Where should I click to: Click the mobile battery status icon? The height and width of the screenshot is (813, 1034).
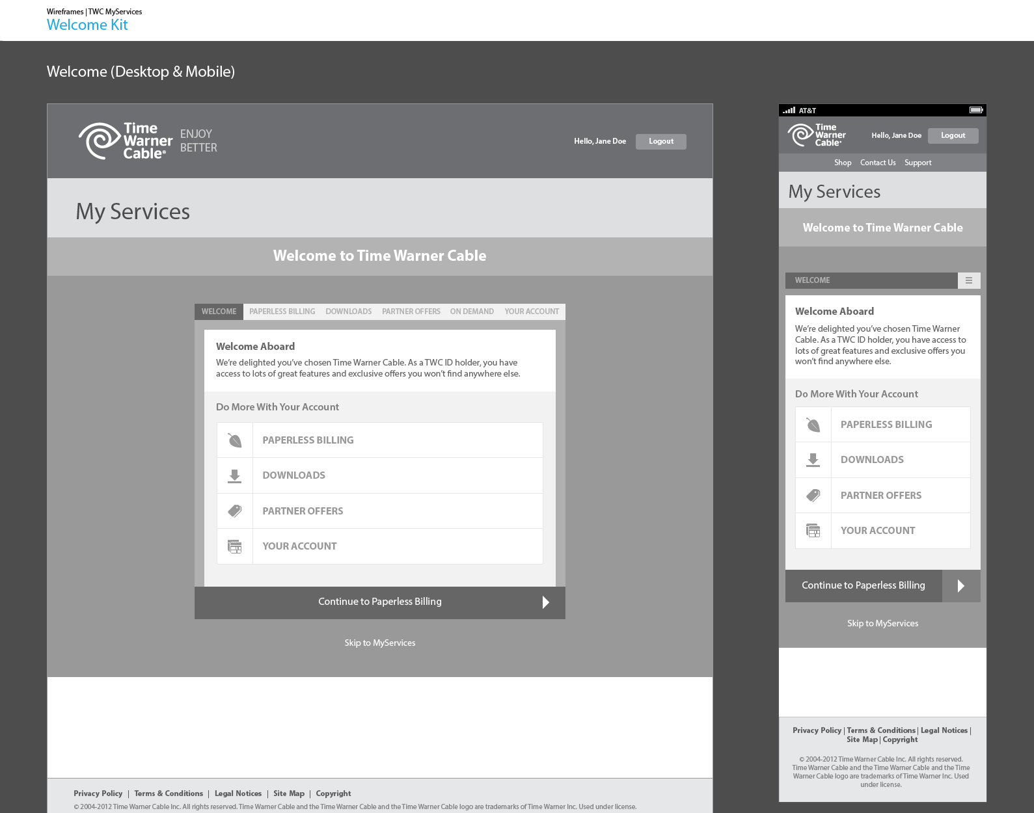click(976, 111)
